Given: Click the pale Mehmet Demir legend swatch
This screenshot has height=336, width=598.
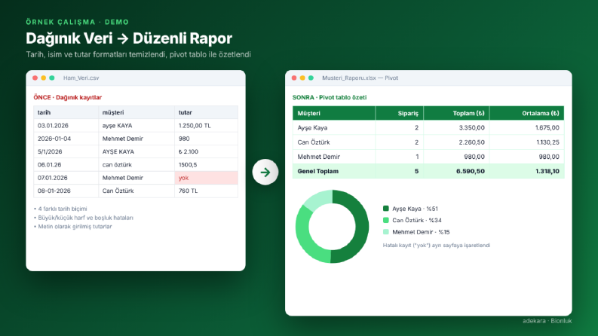Looking at the screenshot, I should 385,231.
